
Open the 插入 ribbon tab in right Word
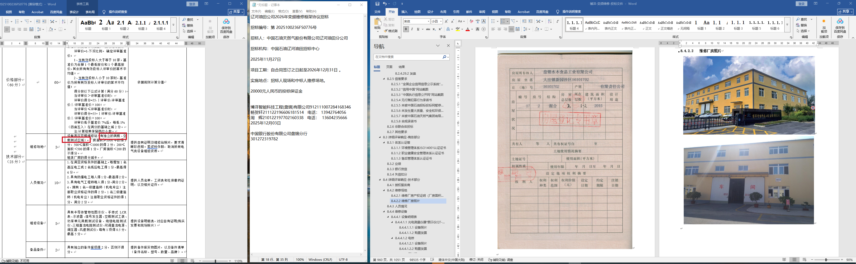coord(404,12)
